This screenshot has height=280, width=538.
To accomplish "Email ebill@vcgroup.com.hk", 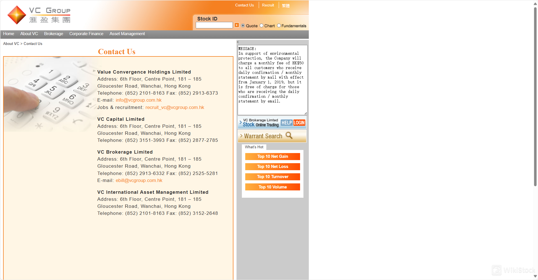I will point(139,180).
